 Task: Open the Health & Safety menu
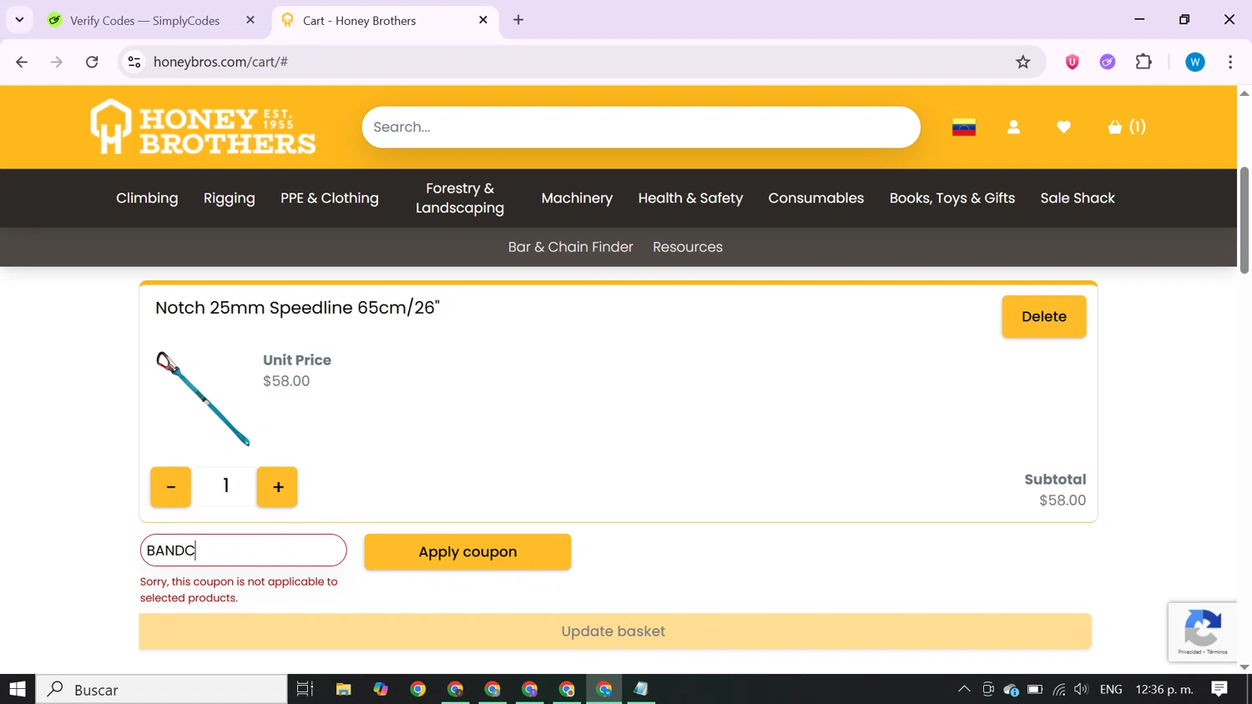click(x=690, y=199)
